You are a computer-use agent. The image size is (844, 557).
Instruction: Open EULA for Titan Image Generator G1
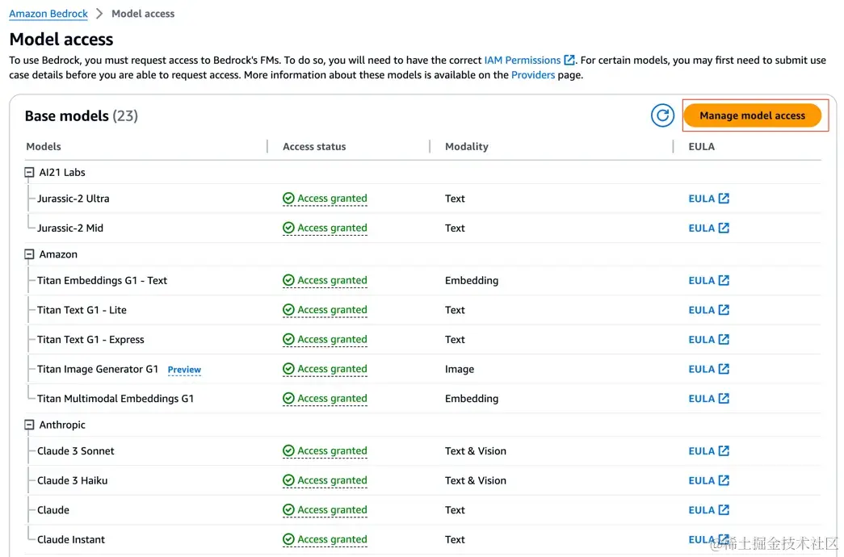[709, 369]
